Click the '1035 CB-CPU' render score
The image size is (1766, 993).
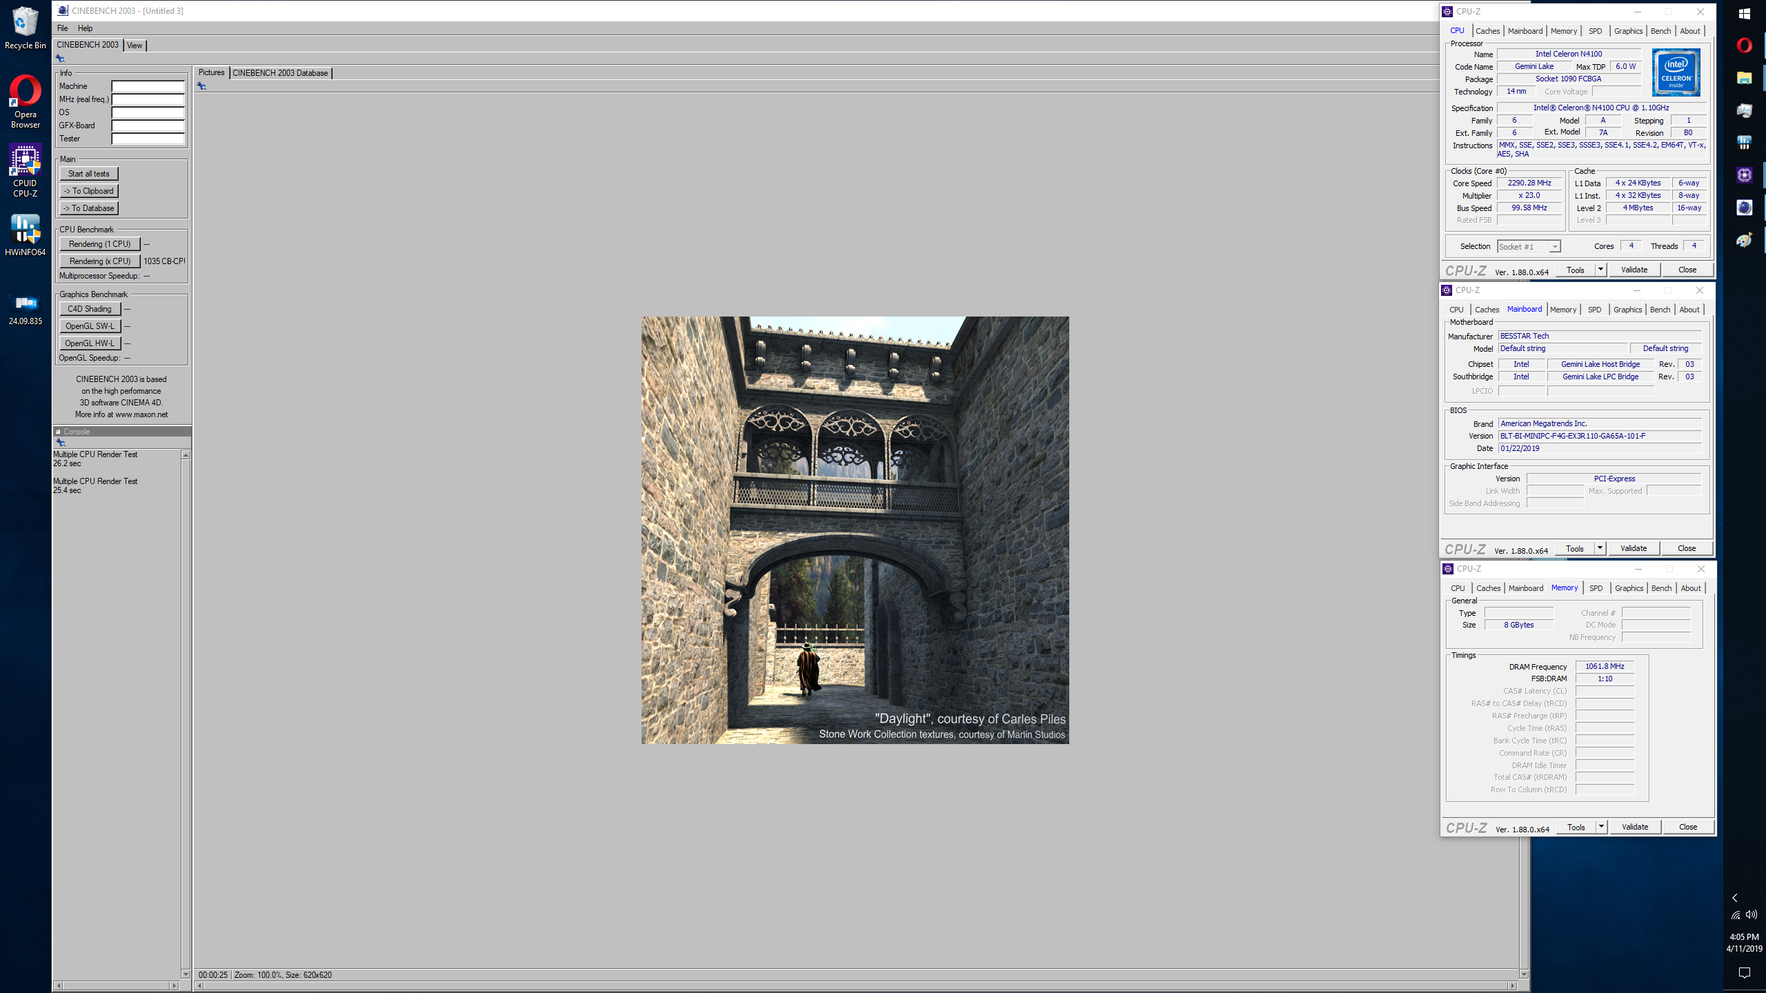pos(164,261)
